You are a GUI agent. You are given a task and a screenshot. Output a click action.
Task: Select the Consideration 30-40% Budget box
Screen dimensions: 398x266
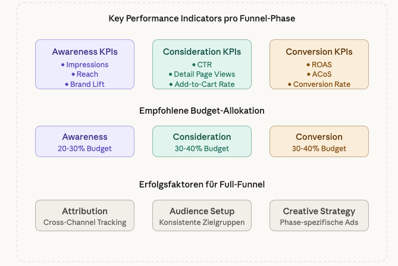202,142
